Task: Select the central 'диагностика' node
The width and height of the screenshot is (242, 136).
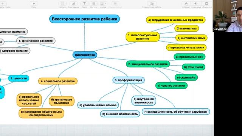Action: point(85,55)
